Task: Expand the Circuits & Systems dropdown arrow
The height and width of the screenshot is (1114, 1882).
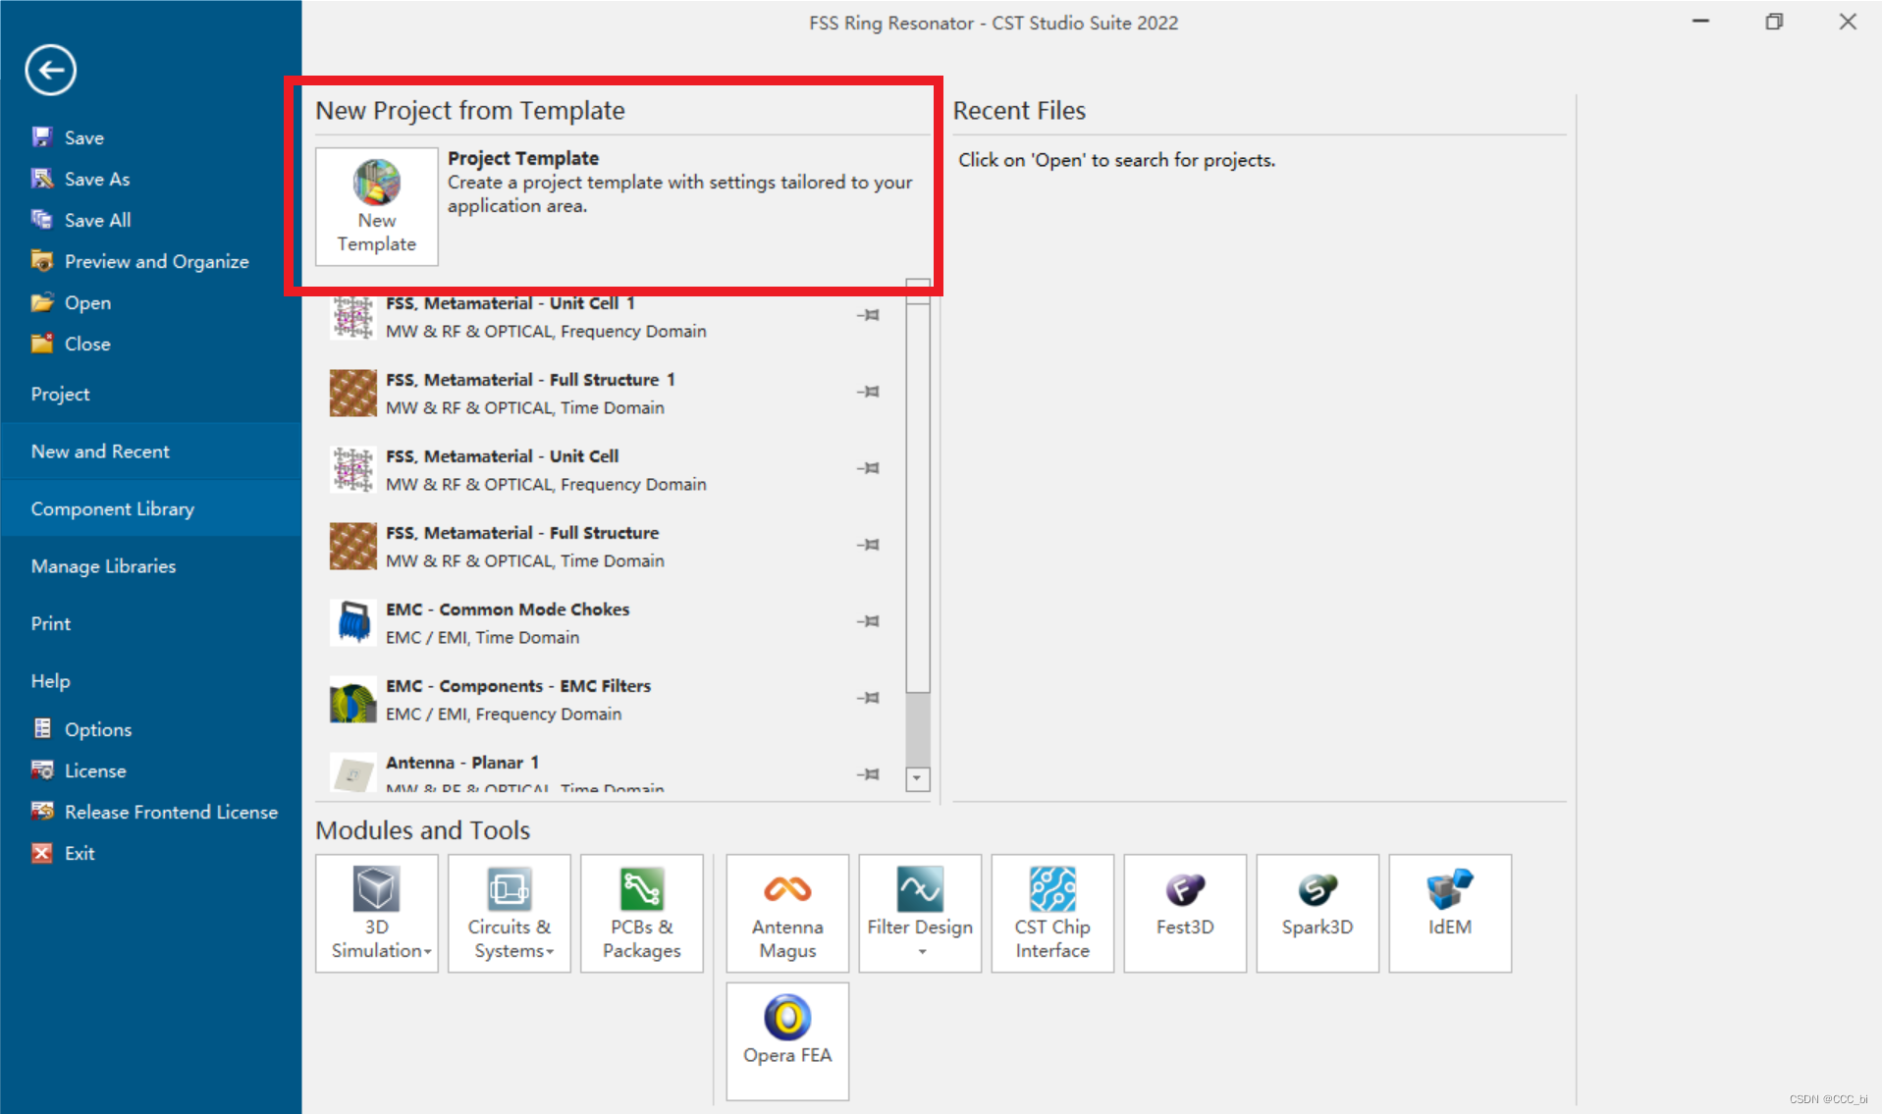Action: pyautogui.click(x=550, y=951)
